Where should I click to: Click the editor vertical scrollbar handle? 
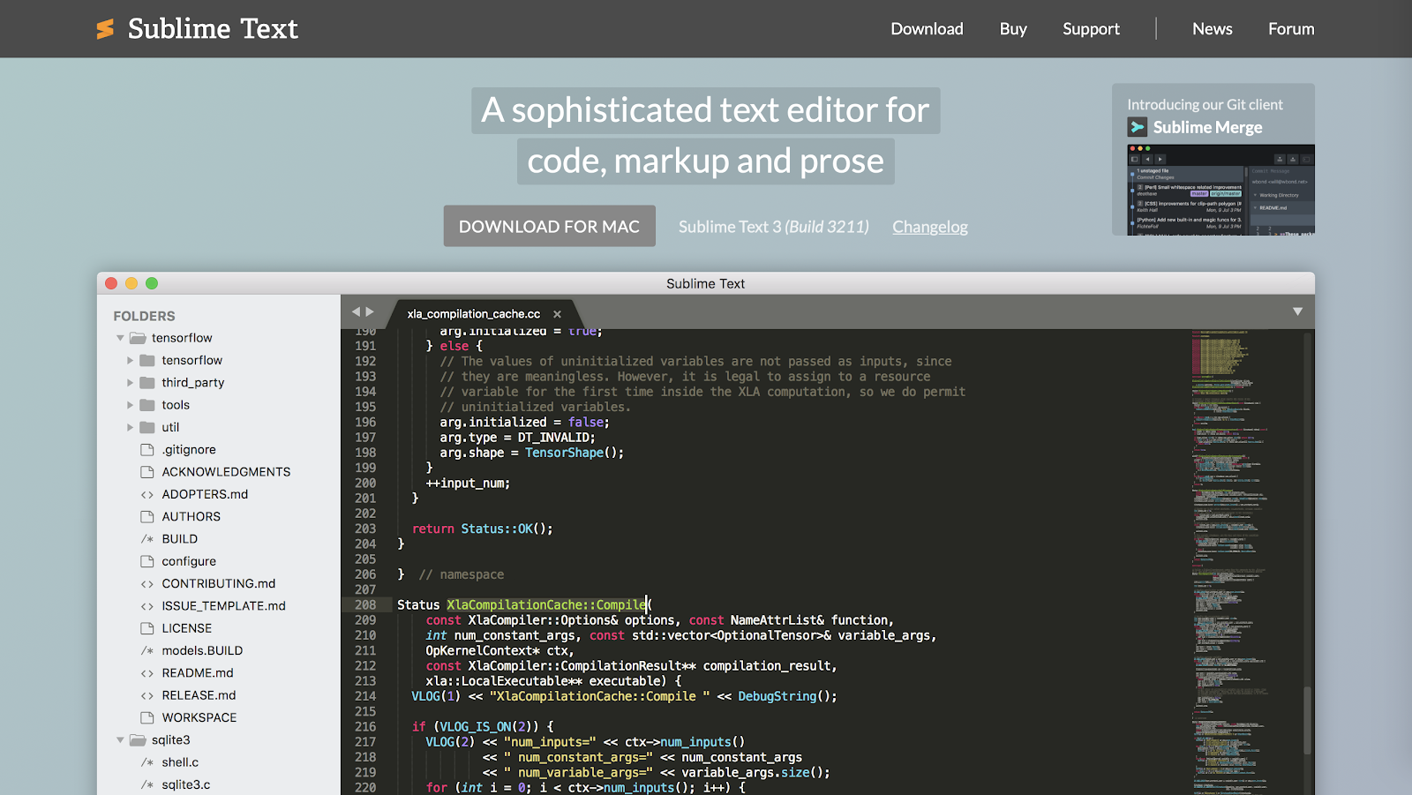tap(1308, 720)
